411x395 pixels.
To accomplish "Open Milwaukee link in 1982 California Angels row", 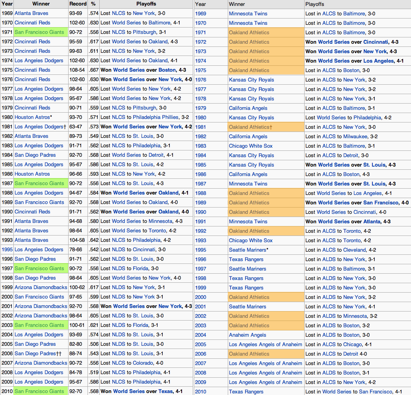I will pyautogui.click(x=355, y=137).
